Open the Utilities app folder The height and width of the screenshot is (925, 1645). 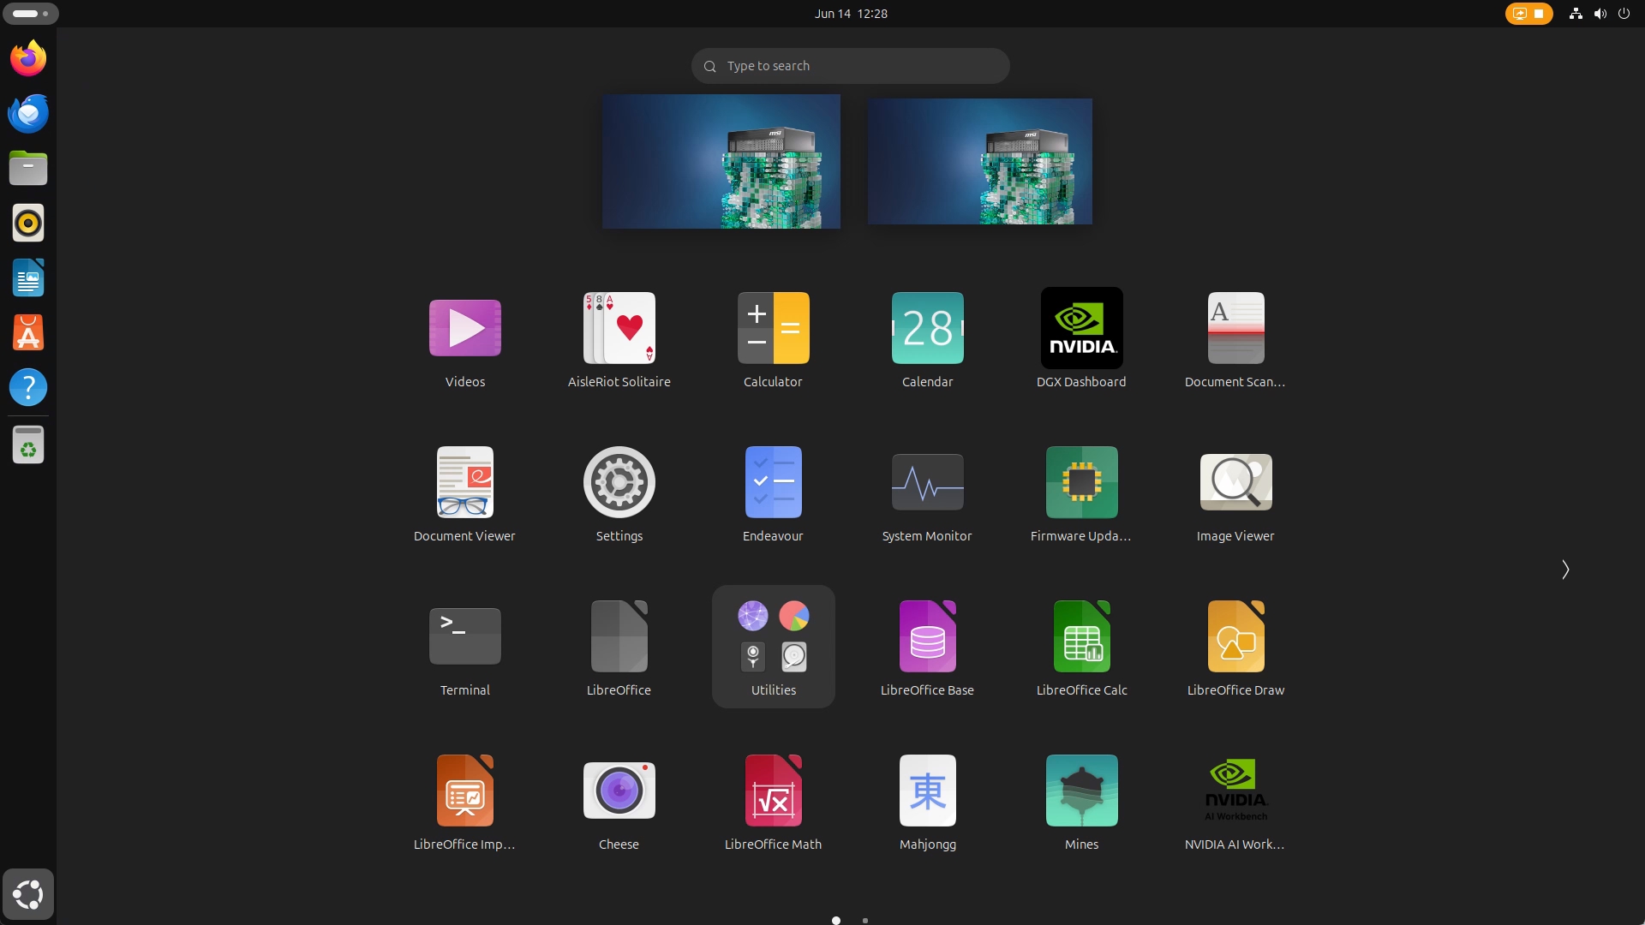pyautogui.click(x=773, y=647)
